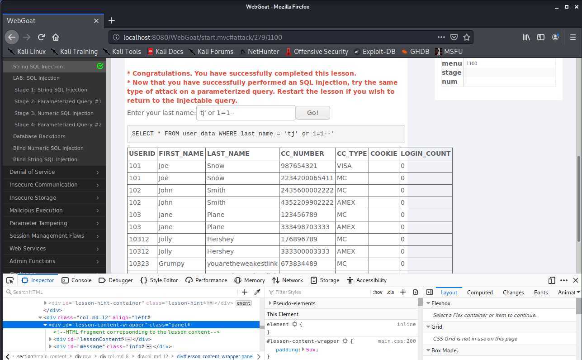Expand the lessonContent div node
Image resolution: width=582 pixels, height=360 pixels.
tap(50, 339)
